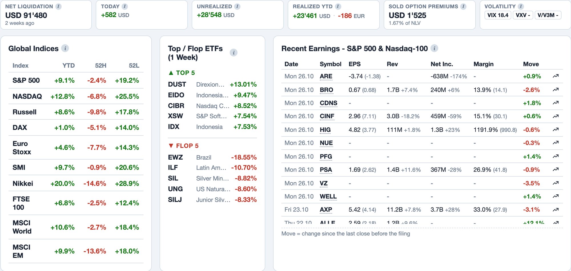Open the CDNS symbol link
571x271 pixels.
328,103
